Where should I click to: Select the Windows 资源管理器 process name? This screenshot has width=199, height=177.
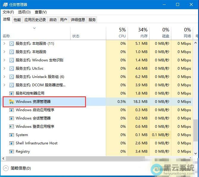tap(33, 102)
